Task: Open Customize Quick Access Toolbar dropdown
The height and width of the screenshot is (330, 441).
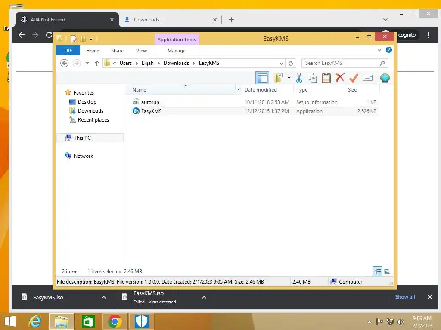Action: pyautogui.click(x=91, y=39)
